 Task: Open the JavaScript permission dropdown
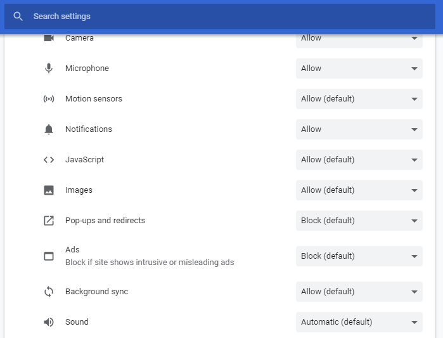[359, 160]
